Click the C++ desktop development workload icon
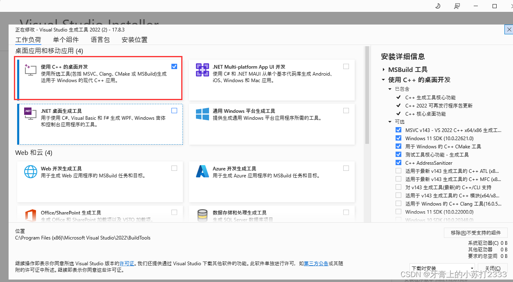The width and height of the screenshot is (513, 282). pyautogui.click(x=31, y=70)
